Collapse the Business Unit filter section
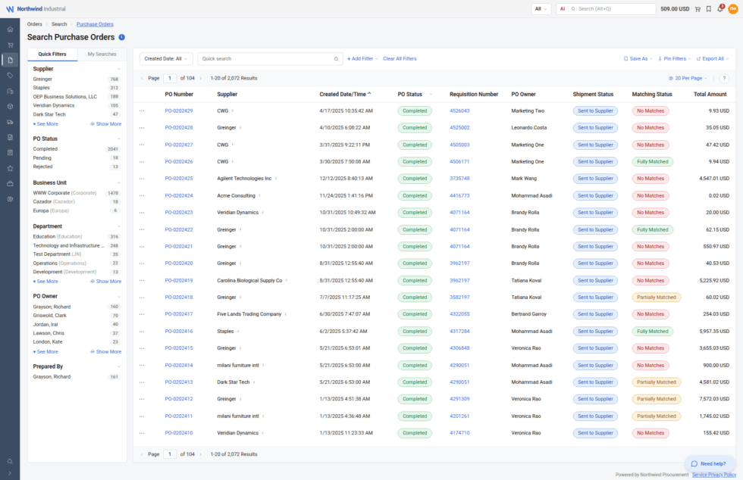The image size is (743, 480). click(119, 182)
